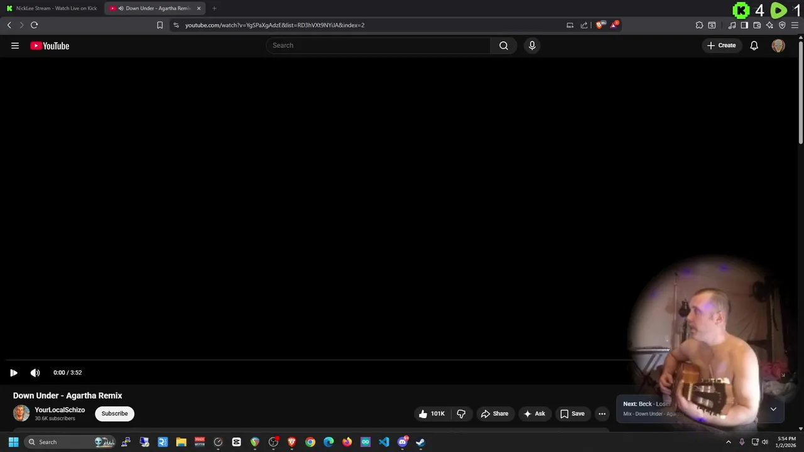Click the search magnifier button
The width and height of the screenshot is (804, 452).
pyautogui.click(x=504, y=45)
